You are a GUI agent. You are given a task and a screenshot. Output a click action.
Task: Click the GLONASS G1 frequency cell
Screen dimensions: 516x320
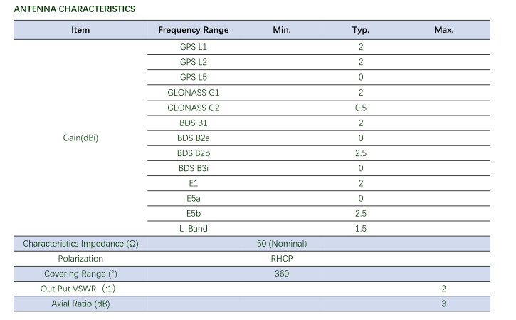pyautogui.click(x=193, y=93)
